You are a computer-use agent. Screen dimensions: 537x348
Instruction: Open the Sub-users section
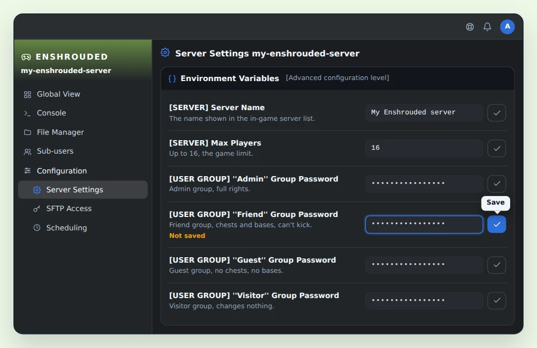point(83,151)
